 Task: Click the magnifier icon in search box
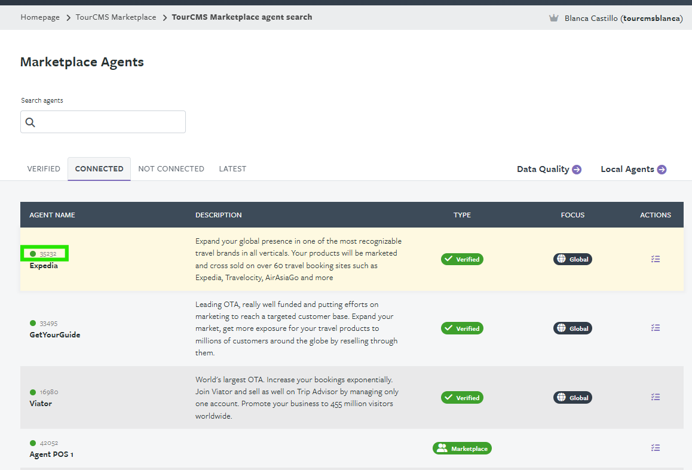pyautogui.click(x=30, y=122)
